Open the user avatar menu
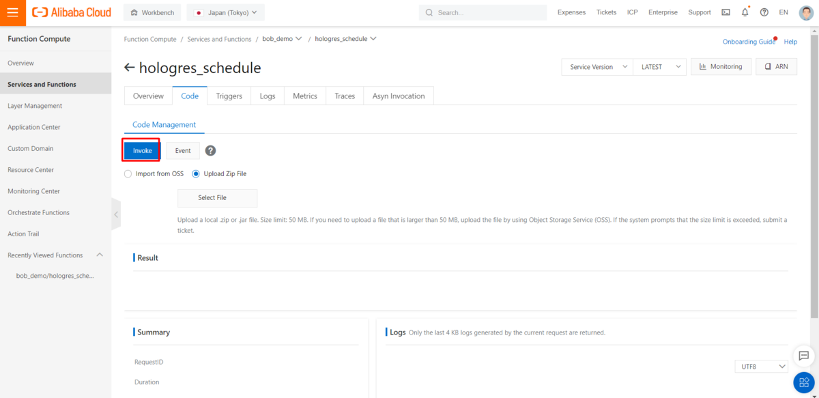Screen dimensions: 819x398 806,12
